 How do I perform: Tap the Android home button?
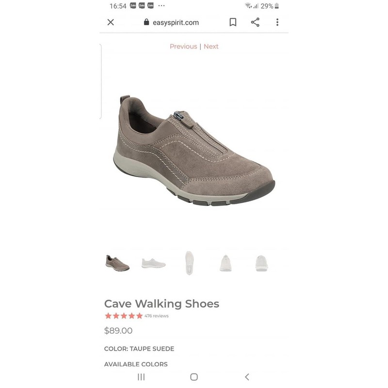[194, 377]
